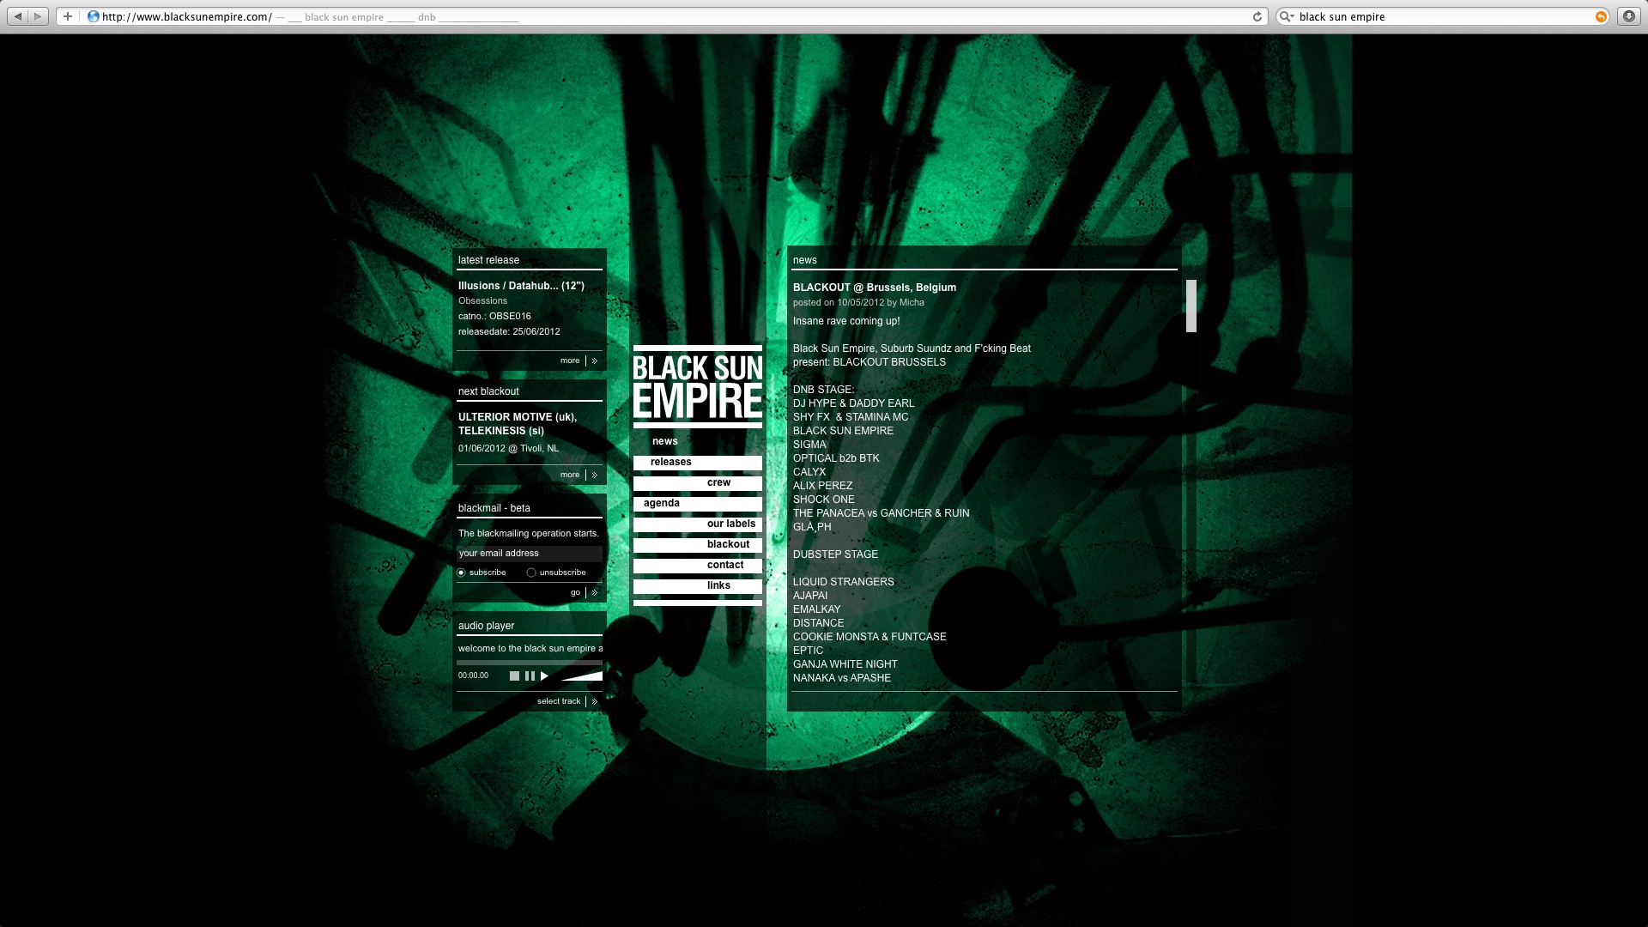The image size is (1648, 927).
Task: Open the 'releases' menu item
Action: point(698,463)
